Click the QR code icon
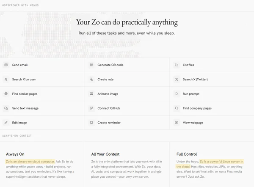Image resolution: width=254 pixels, height=187 pixels. pos(91,65)
